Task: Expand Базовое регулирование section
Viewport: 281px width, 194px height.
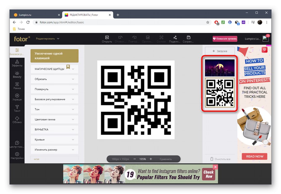Action: (x=54, y=99)
